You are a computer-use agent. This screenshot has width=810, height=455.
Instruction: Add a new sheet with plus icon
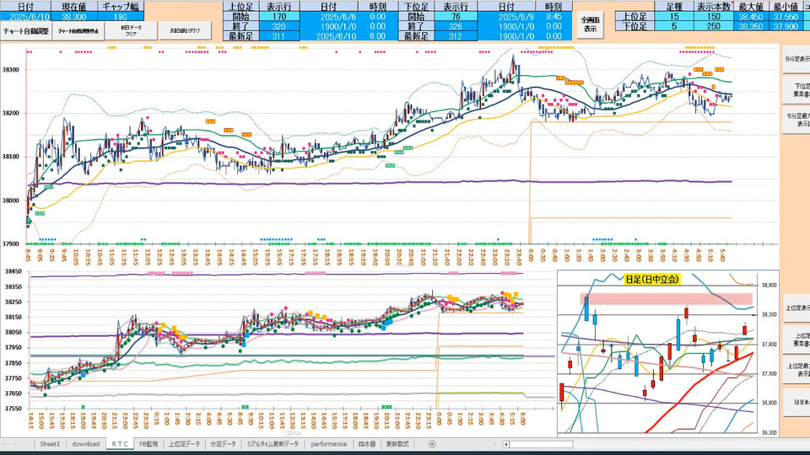click(x=432, y=443)
